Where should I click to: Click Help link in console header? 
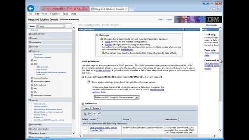[x=160, y=19]
